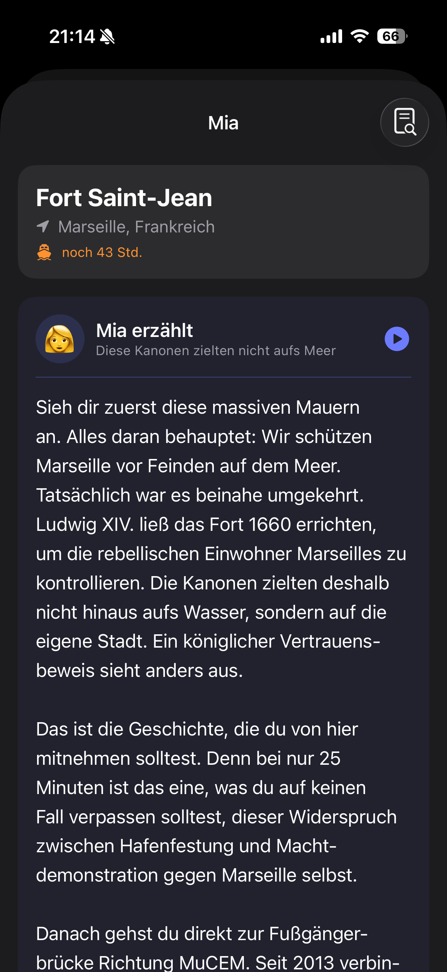Tap the Fort Saint-Jean info card
This screenshot has width=447, height=972.
(x=223, y=222)
